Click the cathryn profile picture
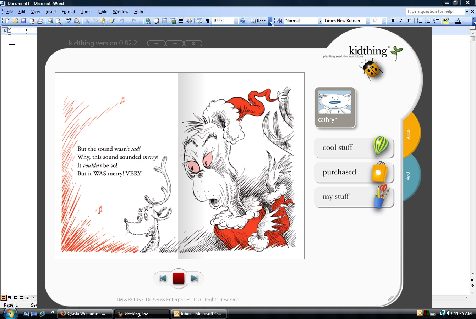Image resolution: width=476 pixels, height=319 pixels. pyautogui.click(x=335, y=102)
